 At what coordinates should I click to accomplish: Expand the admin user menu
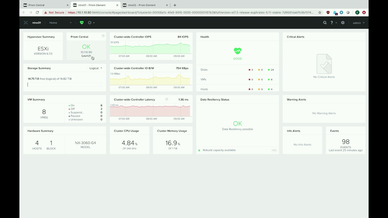click(359, 23)
